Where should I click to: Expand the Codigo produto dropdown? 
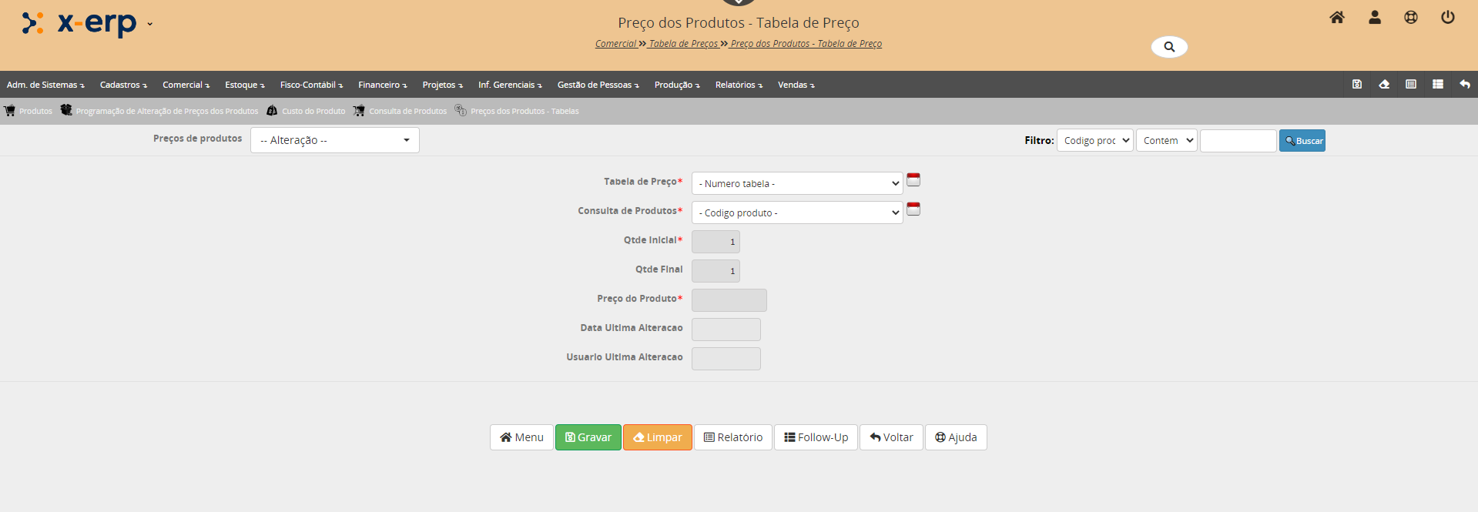(796, 212)
